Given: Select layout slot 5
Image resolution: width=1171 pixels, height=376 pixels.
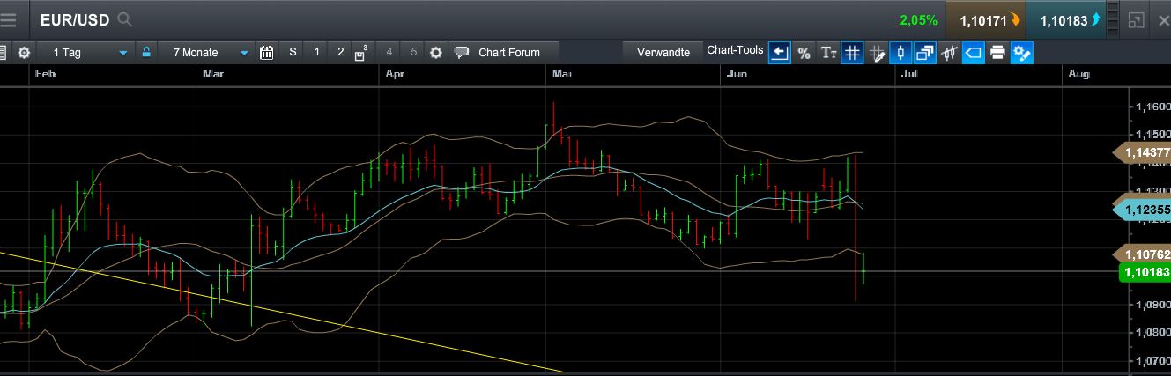Looking at the screenshot, I should [414, 53].
